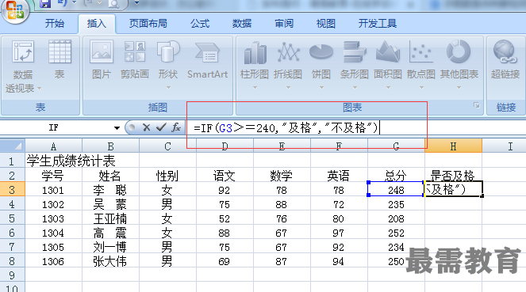Select cell G3 with value 248
This screenshot has width=526, height=292.
[396, 190]
